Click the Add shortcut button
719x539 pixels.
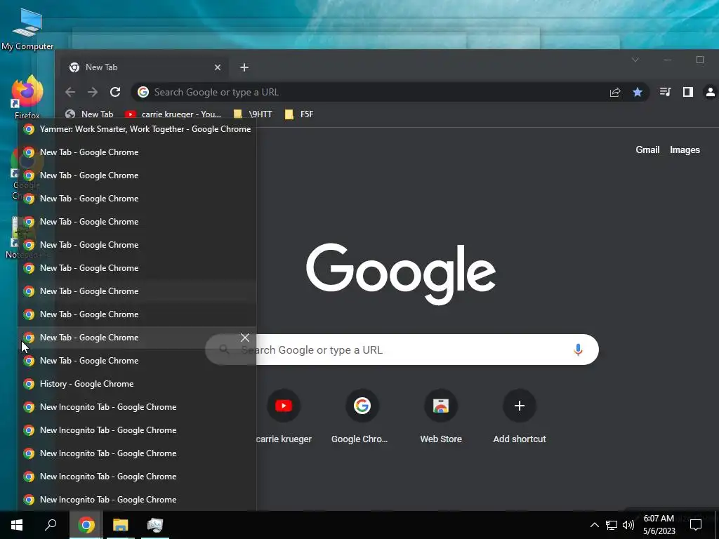click(x=519, y=417)
